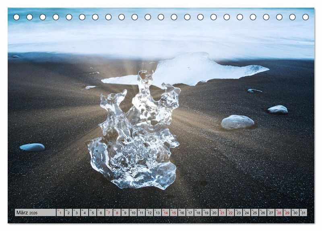Click day 9 in the calendar strip
The height and width of the screenshot is (231, 322).
125,213
